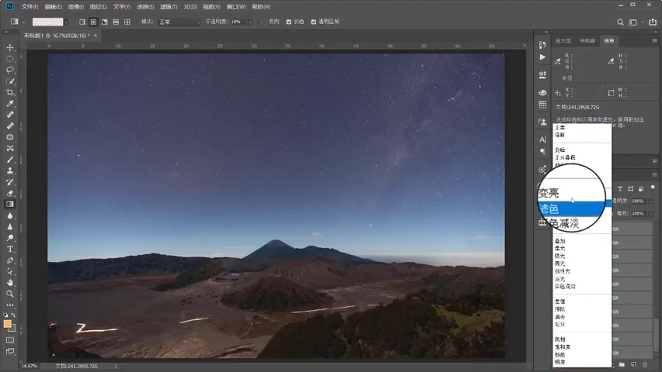The height and width of the screenshot is (372, 662).
Task: Switch to the 直方图 tab
Action: point(563,41)
